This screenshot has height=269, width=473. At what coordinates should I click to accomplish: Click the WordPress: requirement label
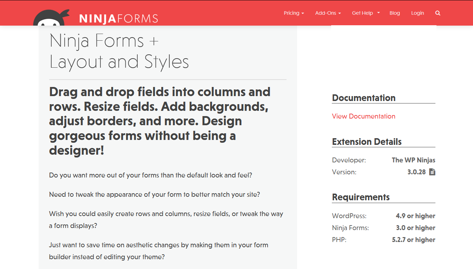349,216
